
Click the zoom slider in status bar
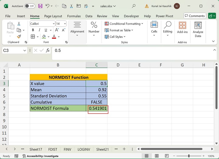click(188, 156)
